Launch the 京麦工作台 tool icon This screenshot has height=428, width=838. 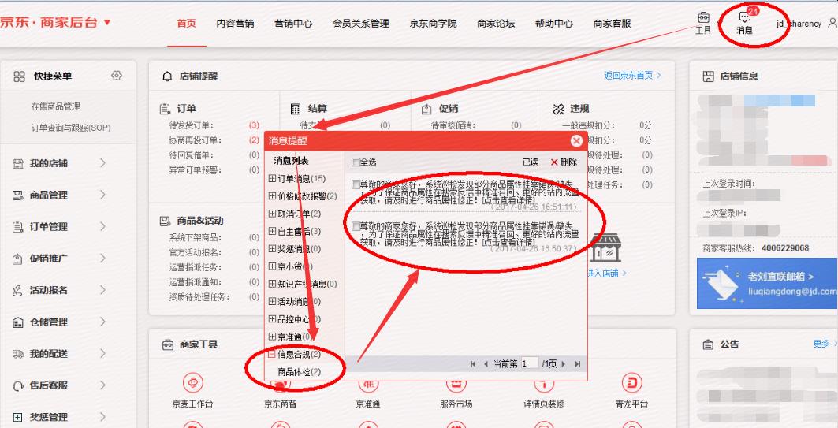[192, 383]
